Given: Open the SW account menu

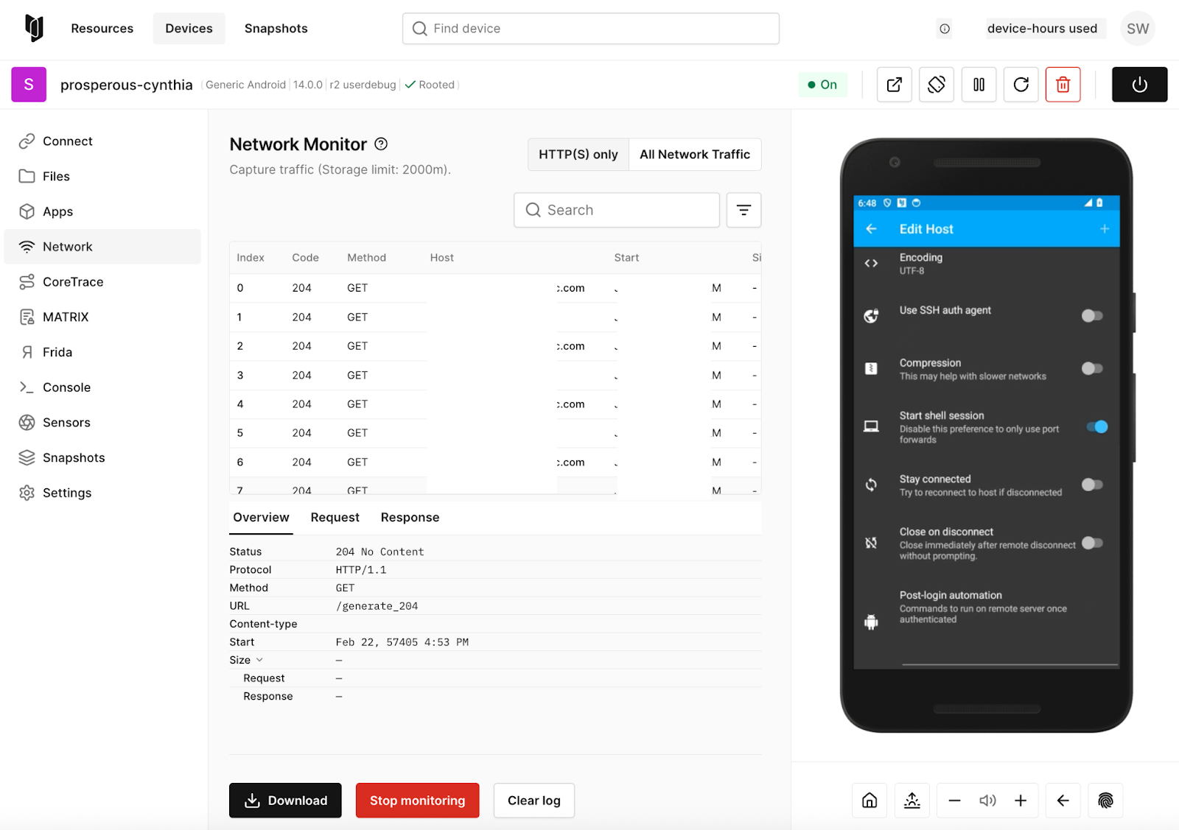Looking at the screenshot, I should 1137,28.
